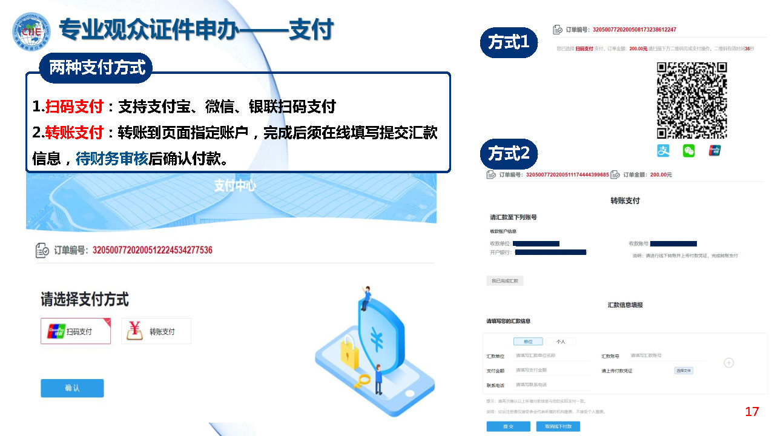This screenshot has height=436, width=775.
Task: Select the 单位 tab in remittance form
Action: click(x=528, y=342)
